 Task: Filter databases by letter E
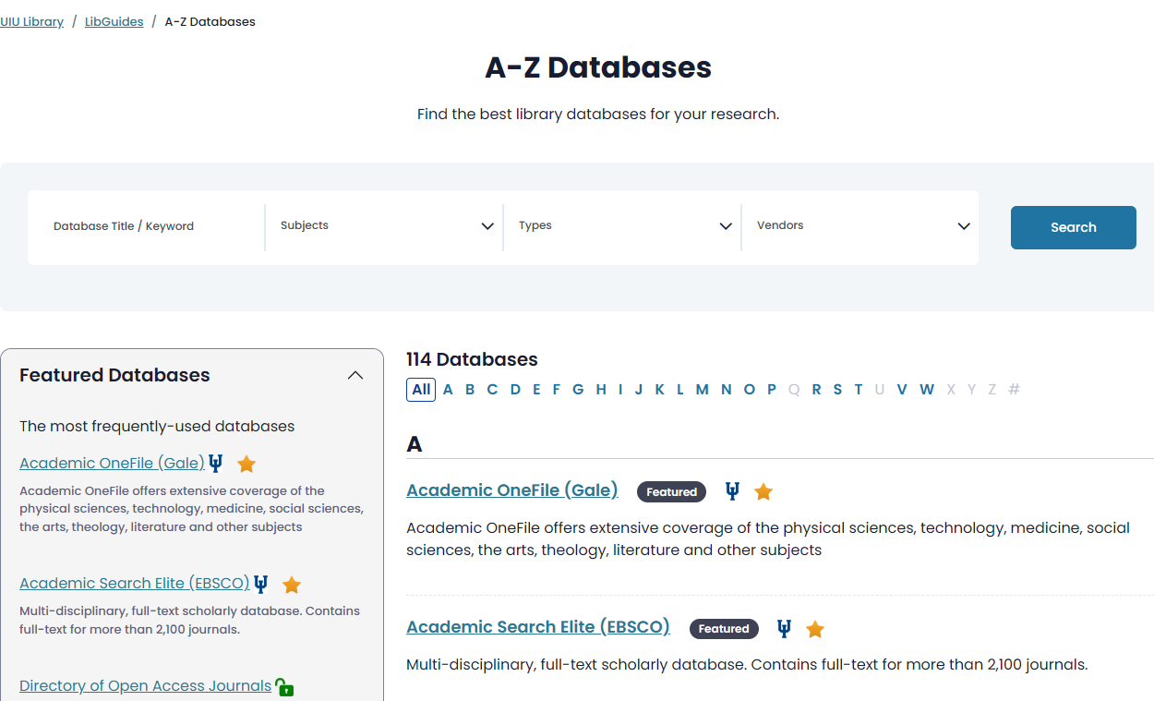pyautogui.click(x=536, y=390)
